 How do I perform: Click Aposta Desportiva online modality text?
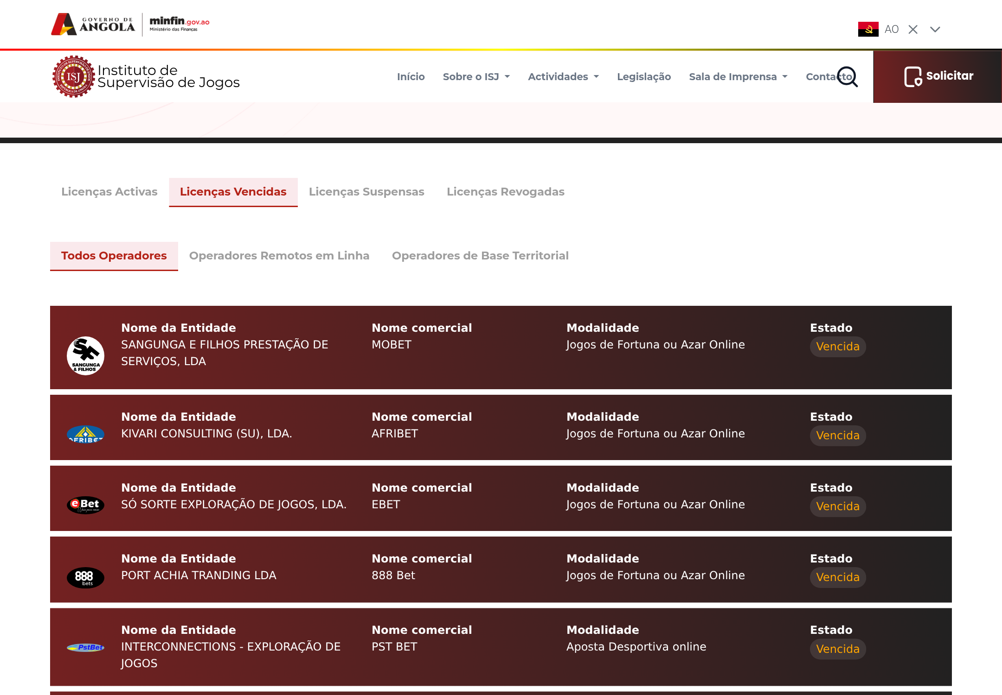coord(636,647)
